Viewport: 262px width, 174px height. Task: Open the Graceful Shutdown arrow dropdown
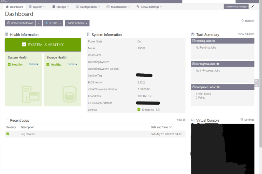(x=39, y=23)
